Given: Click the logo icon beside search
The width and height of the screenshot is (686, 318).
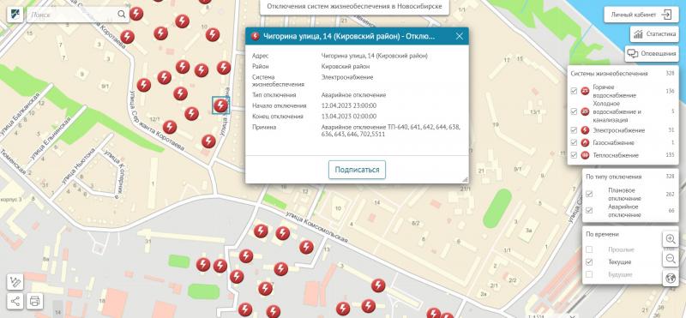Looking at the screenshot, I should click(15, 15).
